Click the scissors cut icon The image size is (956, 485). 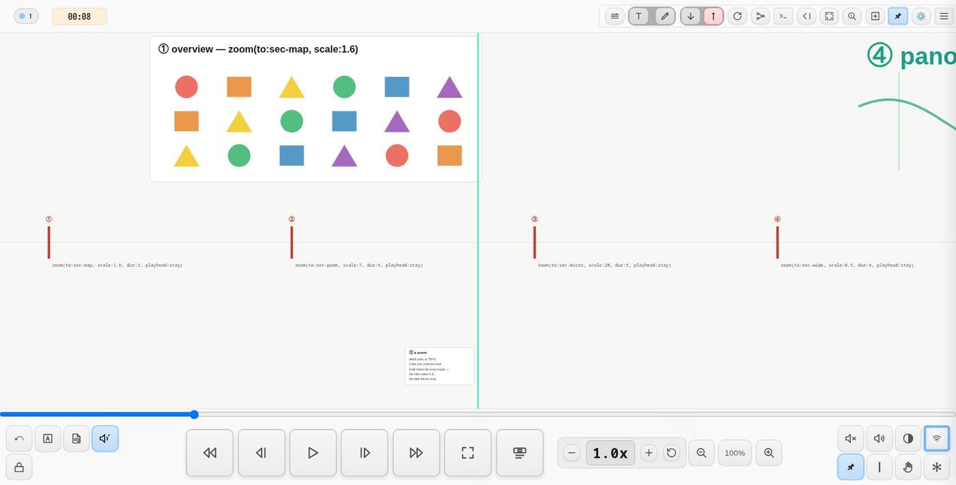(760, 16)
